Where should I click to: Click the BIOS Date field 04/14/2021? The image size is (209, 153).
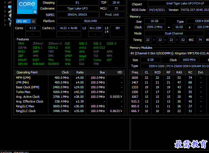(157, 10)
